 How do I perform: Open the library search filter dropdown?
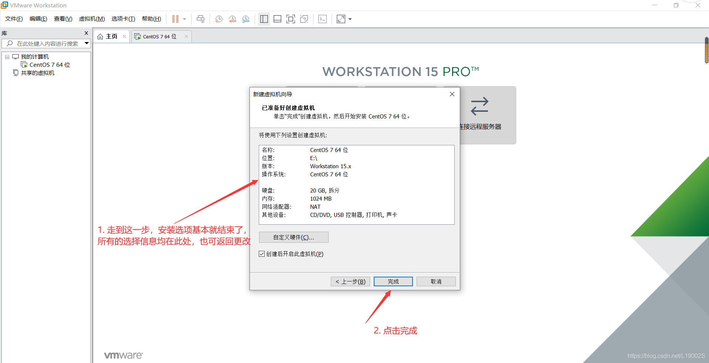point(86,44)
